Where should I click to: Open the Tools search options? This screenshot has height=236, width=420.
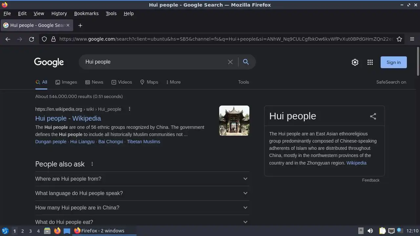tap(243, 82)
